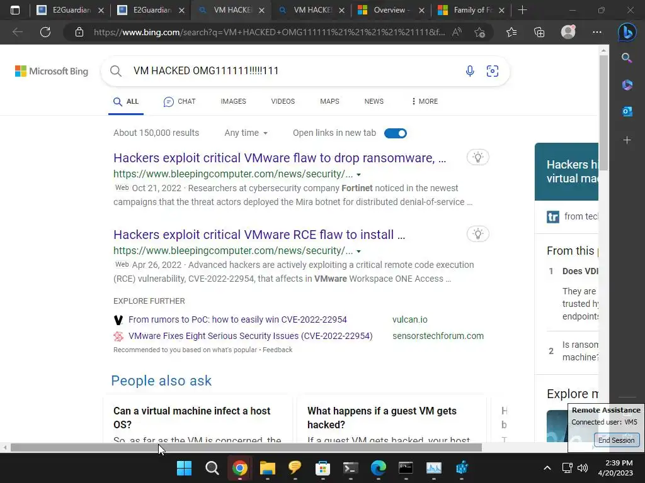Close the Overview browser tab

[421, 10]
